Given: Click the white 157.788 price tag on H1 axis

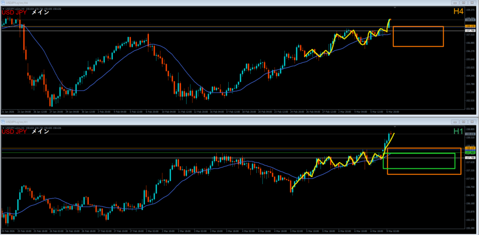Looking at the screenshot, I should (x=470, y=158).
